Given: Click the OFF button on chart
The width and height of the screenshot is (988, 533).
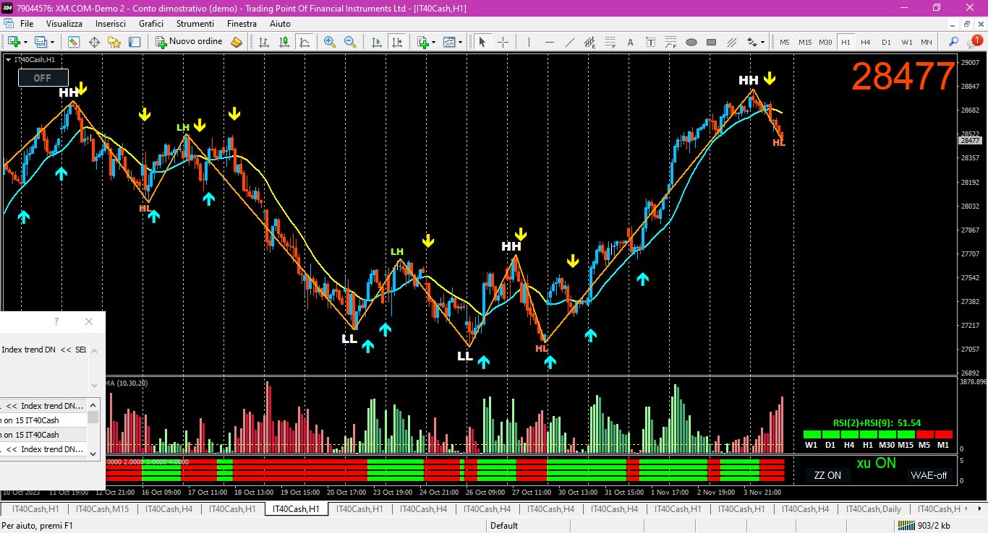Looking at the screenshot, I should point(43,78).
